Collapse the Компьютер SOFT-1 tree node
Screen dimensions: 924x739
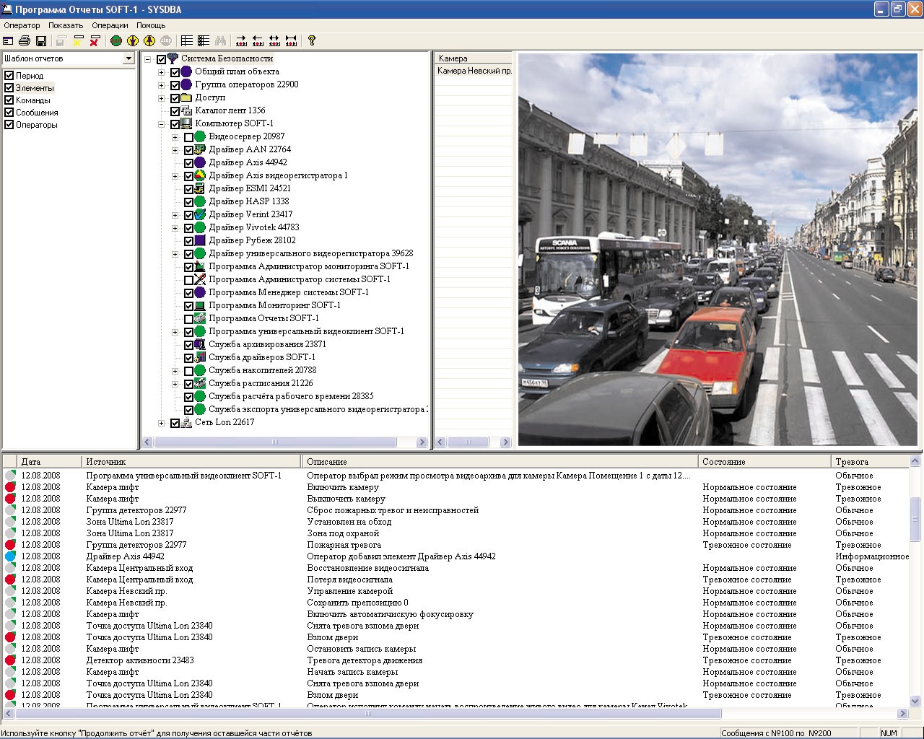pyautogui.click(x=161, y=124)
